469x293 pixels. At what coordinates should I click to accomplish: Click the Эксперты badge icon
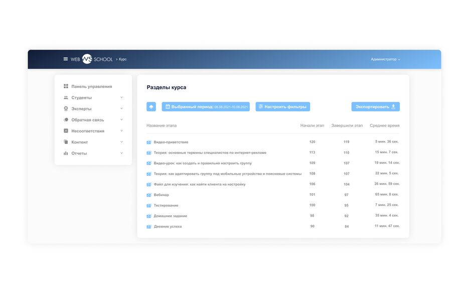pyautogui.click(x=66, y=109)
